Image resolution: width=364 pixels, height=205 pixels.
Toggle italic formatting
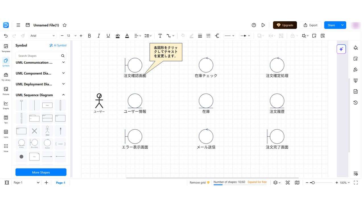click(99, 36)
